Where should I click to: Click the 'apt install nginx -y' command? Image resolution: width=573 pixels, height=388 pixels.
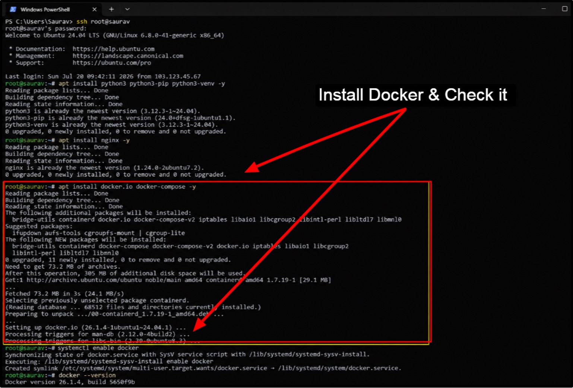tap(94, 140)
